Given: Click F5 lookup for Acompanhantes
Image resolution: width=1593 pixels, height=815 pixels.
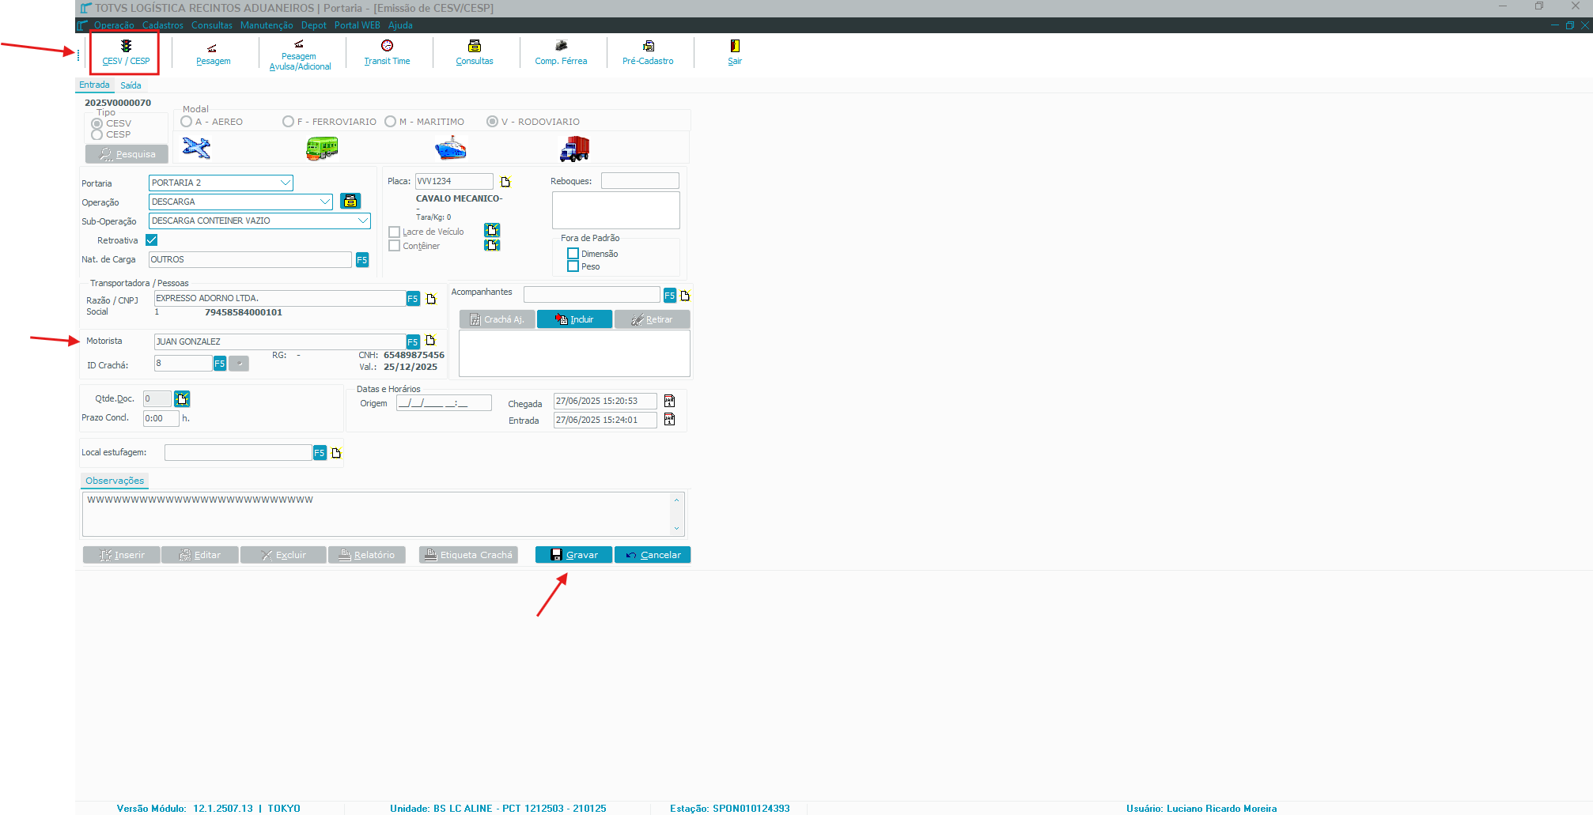Looking at the screenshot, I should tap(670, 296).
